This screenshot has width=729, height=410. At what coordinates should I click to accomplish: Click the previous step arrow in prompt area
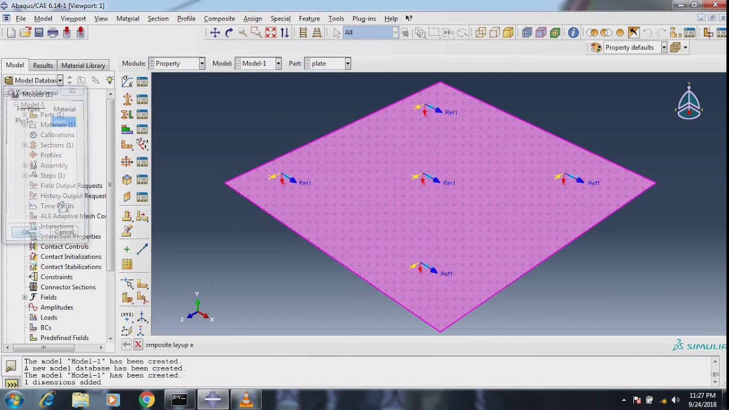(x=126, y=345)
